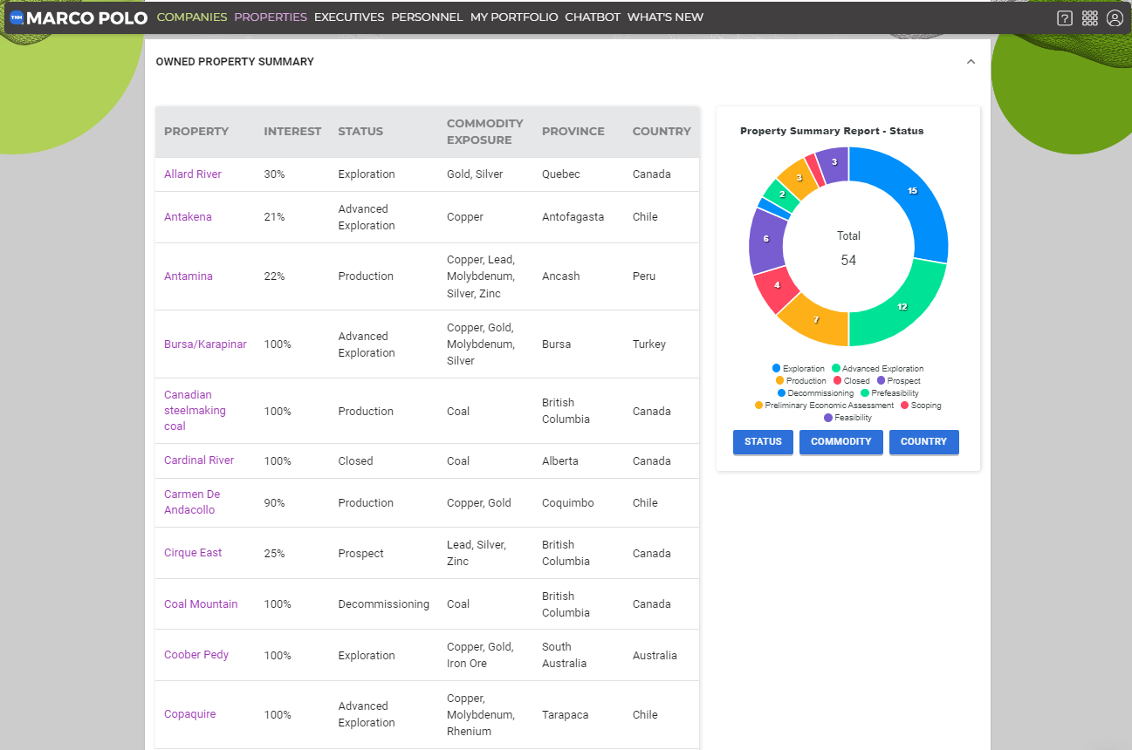Click the Marco Polo logo
Viewport: 1132px width, 750px height.
coord(79,17)
